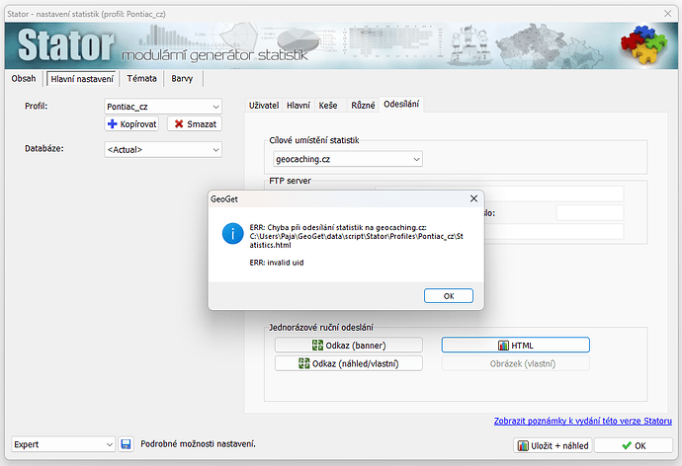Click the 'Cílové umístění statistik' group label
Viewport: 682px width, 466px height.
(314, 140)
